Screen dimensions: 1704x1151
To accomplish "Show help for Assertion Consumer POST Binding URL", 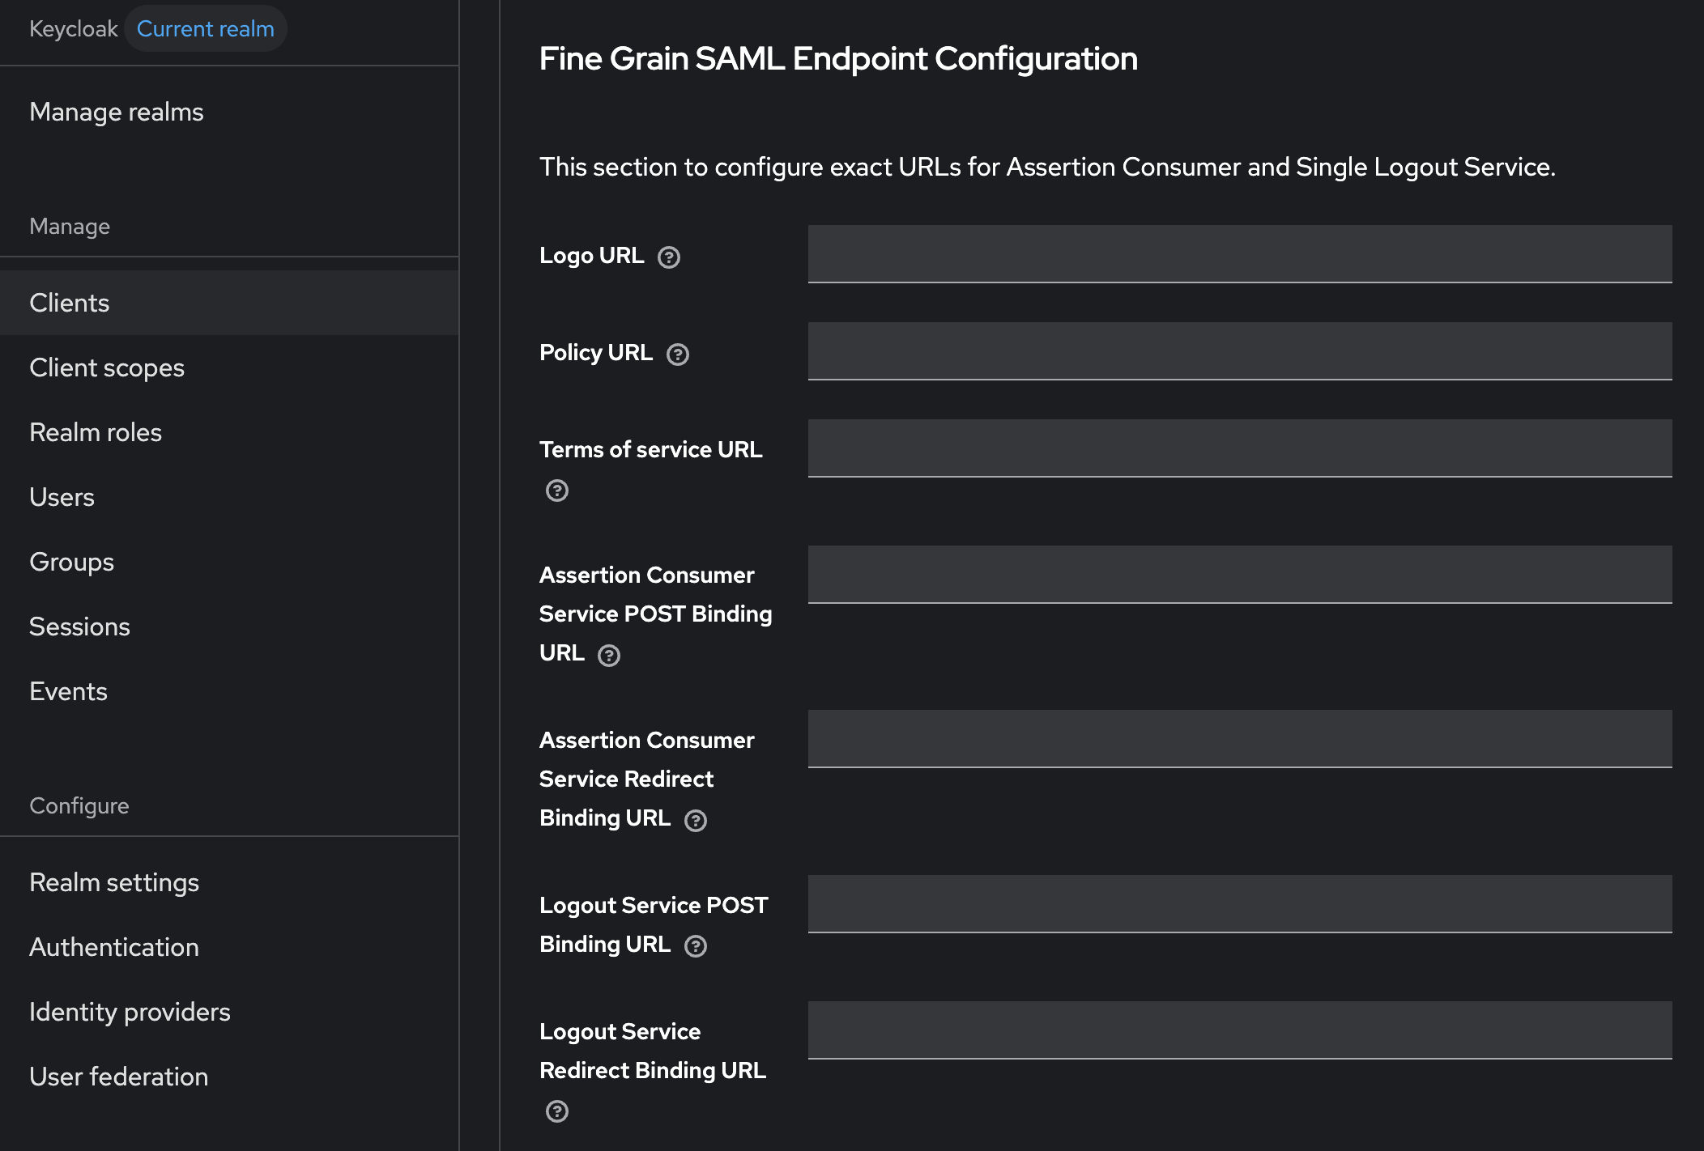I will coord(609,656).
